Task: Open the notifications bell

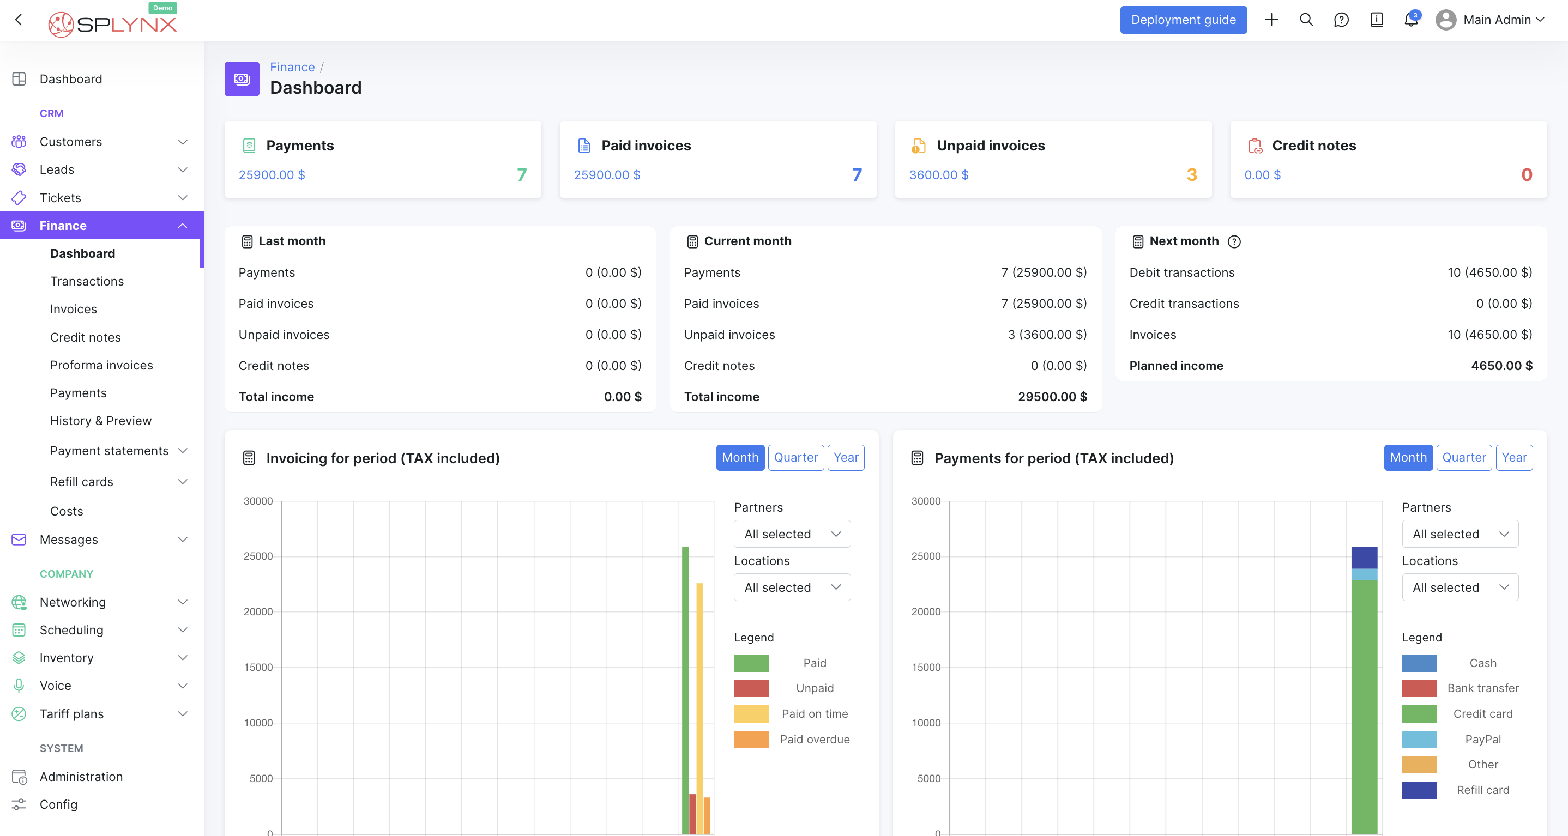Action: [x=1410, y=20]
